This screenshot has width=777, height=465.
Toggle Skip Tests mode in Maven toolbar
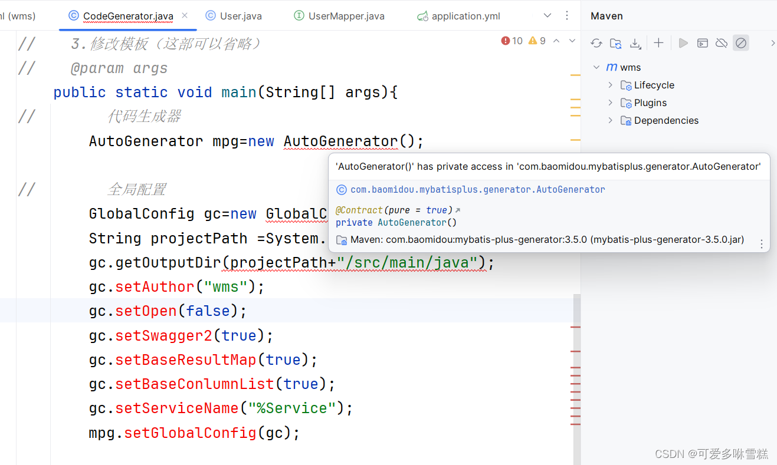741,43
